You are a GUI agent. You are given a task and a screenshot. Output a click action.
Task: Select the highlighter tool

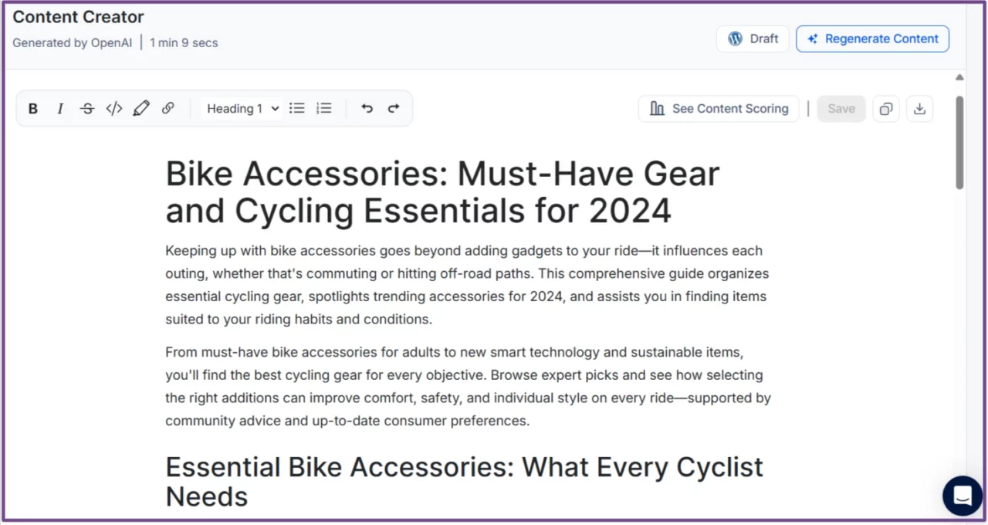[x=141, y=108]
